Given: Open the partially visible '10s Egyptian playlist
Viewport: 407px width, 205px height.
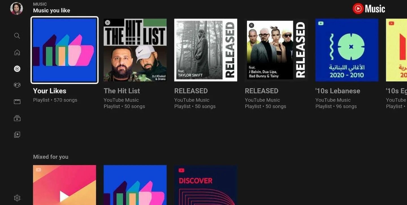Looking at the screenshot, I should (x=397, y=50).
